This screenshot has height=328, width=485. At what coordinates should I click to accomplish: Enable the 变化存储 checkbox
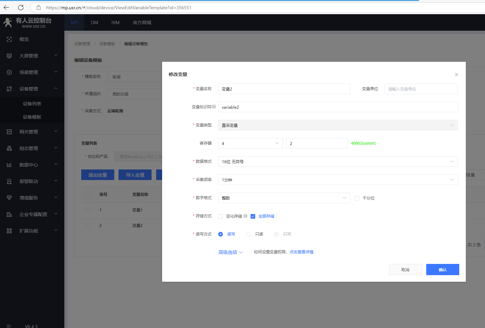click(221, 216)
